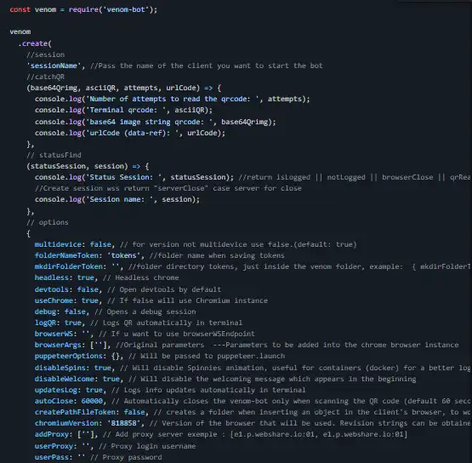This screenshot has width=472, height=463.
Task: Click the debug option key
Action: 45,312
